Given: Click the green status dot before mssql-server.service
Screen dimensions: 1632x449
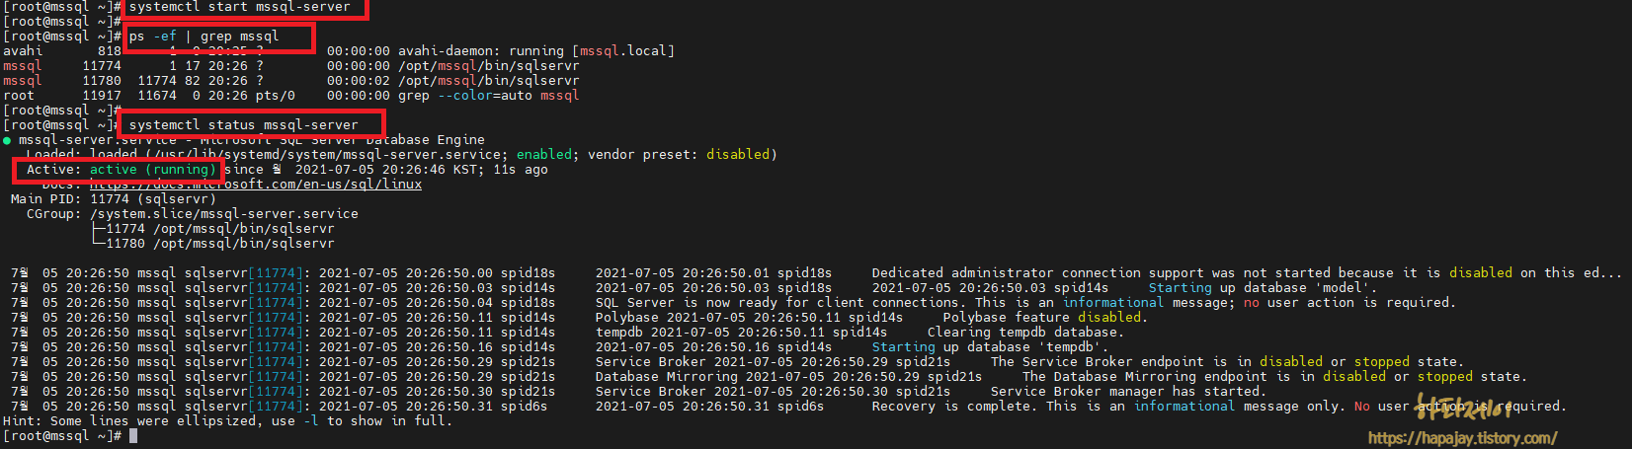Looking at the screenshot, I should 7,140.
